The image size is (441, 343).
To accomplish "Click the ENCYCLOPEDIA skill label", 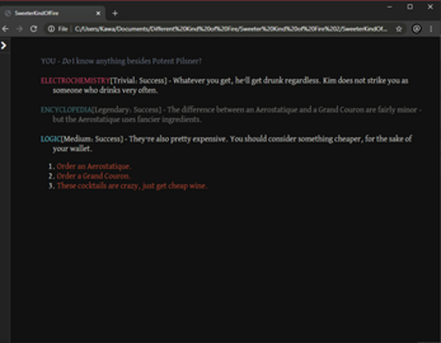I will tap(66, 110).
